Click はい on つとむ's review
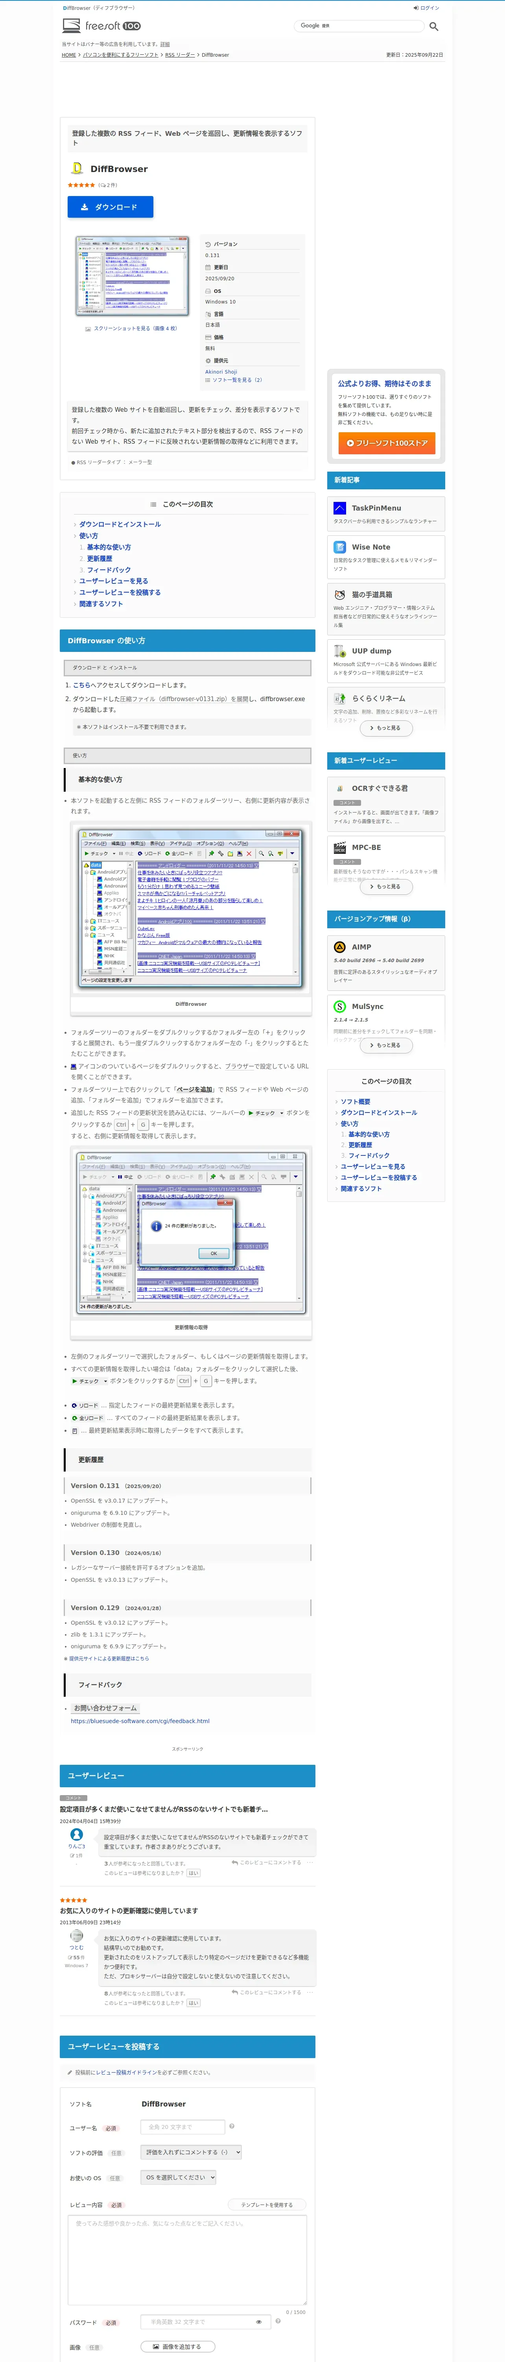 pyautogui.click(x=194, y=2003)
